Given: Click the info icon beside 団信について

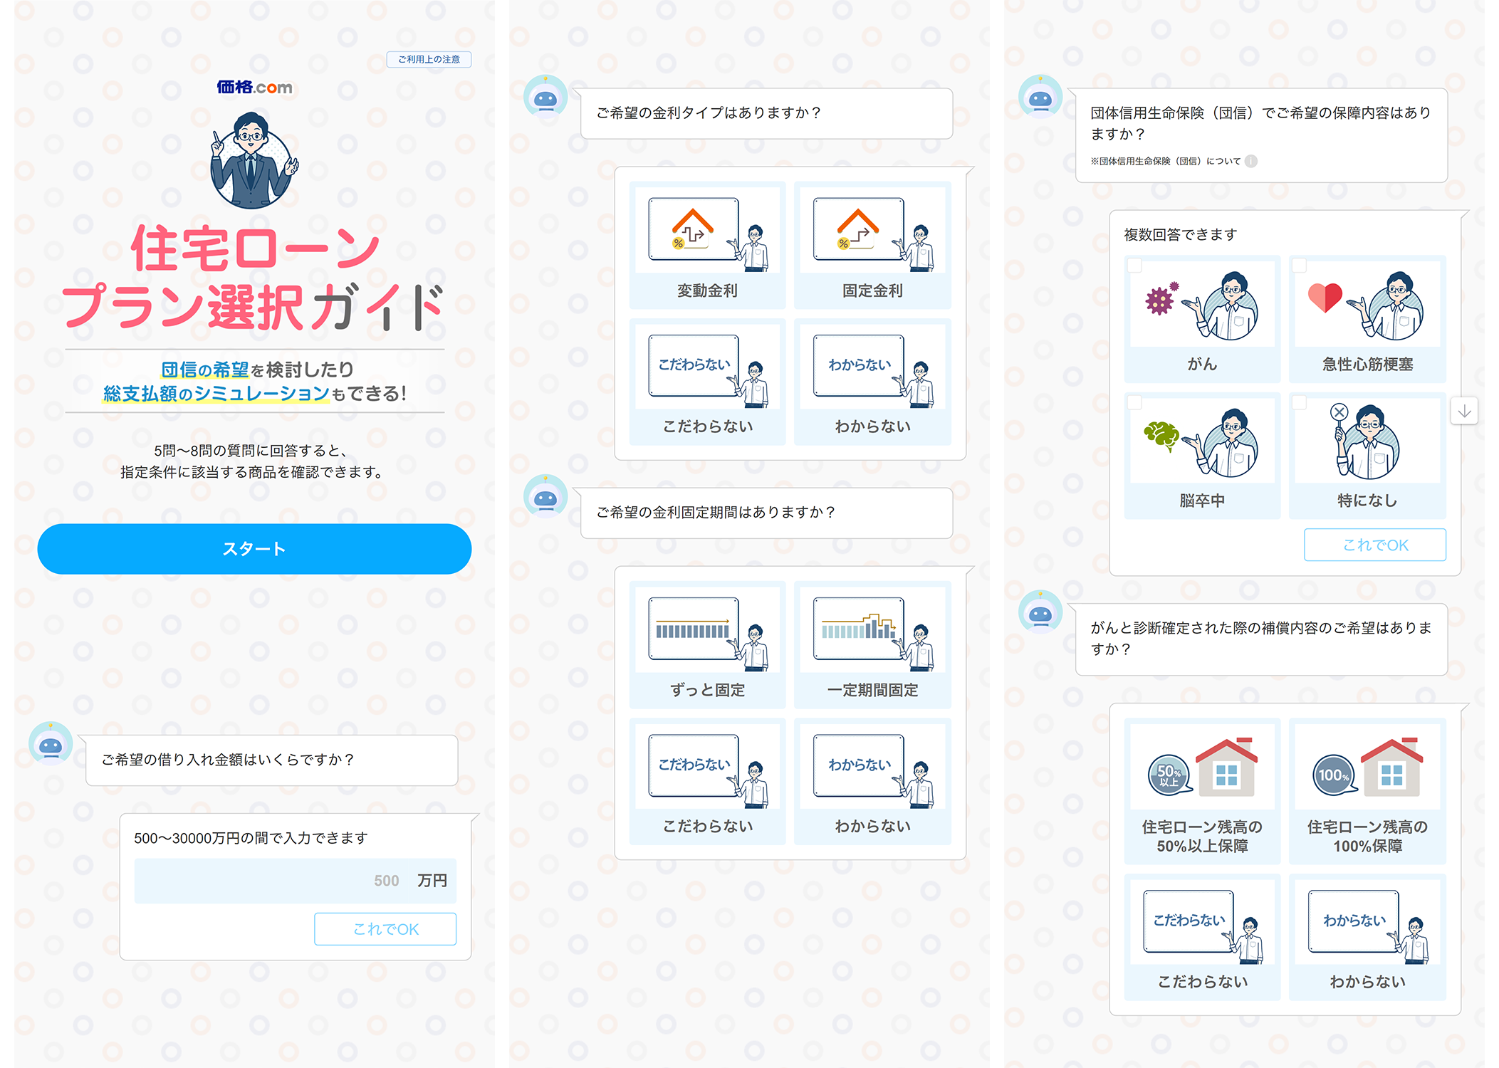Looking at the screenshot, I should pos(1251,162).
